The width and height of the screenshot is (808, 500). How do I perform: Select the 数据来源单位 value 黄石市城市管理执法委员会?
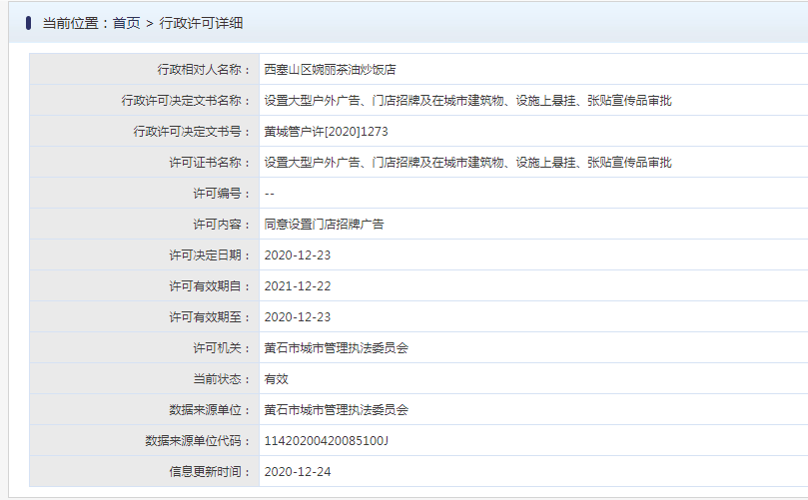click(x=336, y=410)
